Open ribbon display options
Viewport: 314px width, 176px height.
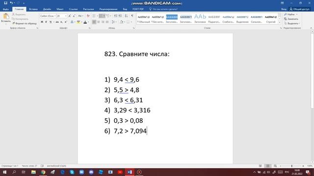click(282, 3)
